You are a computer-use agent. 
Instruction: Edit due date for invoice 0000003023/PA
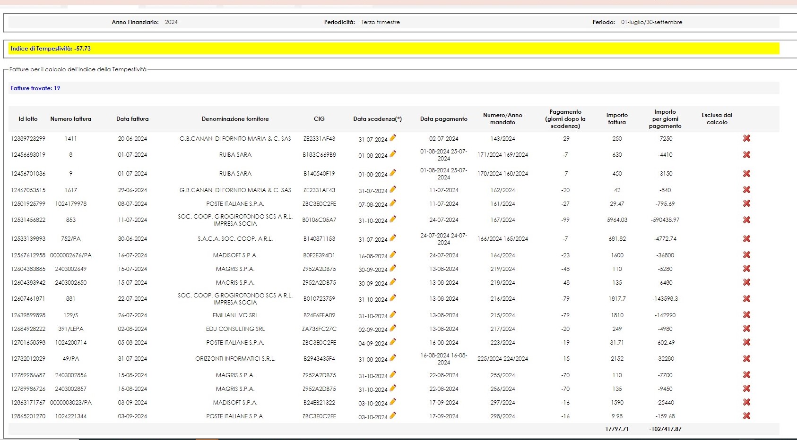coord(393,402)
